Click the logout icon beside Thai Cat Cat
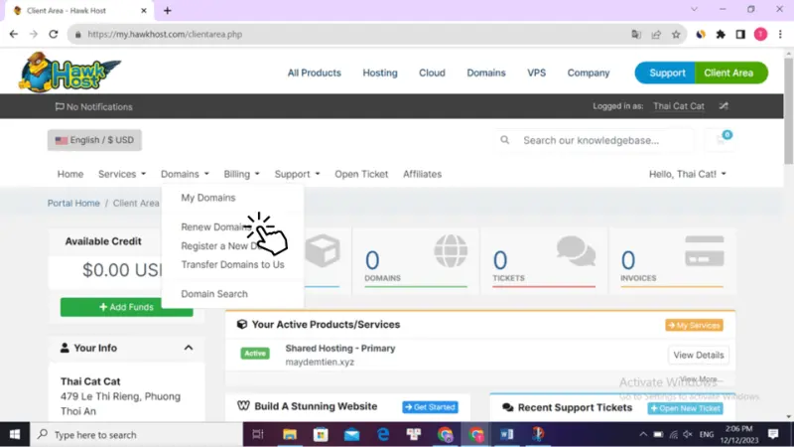 pyautogui.click(x=724, y=106)
